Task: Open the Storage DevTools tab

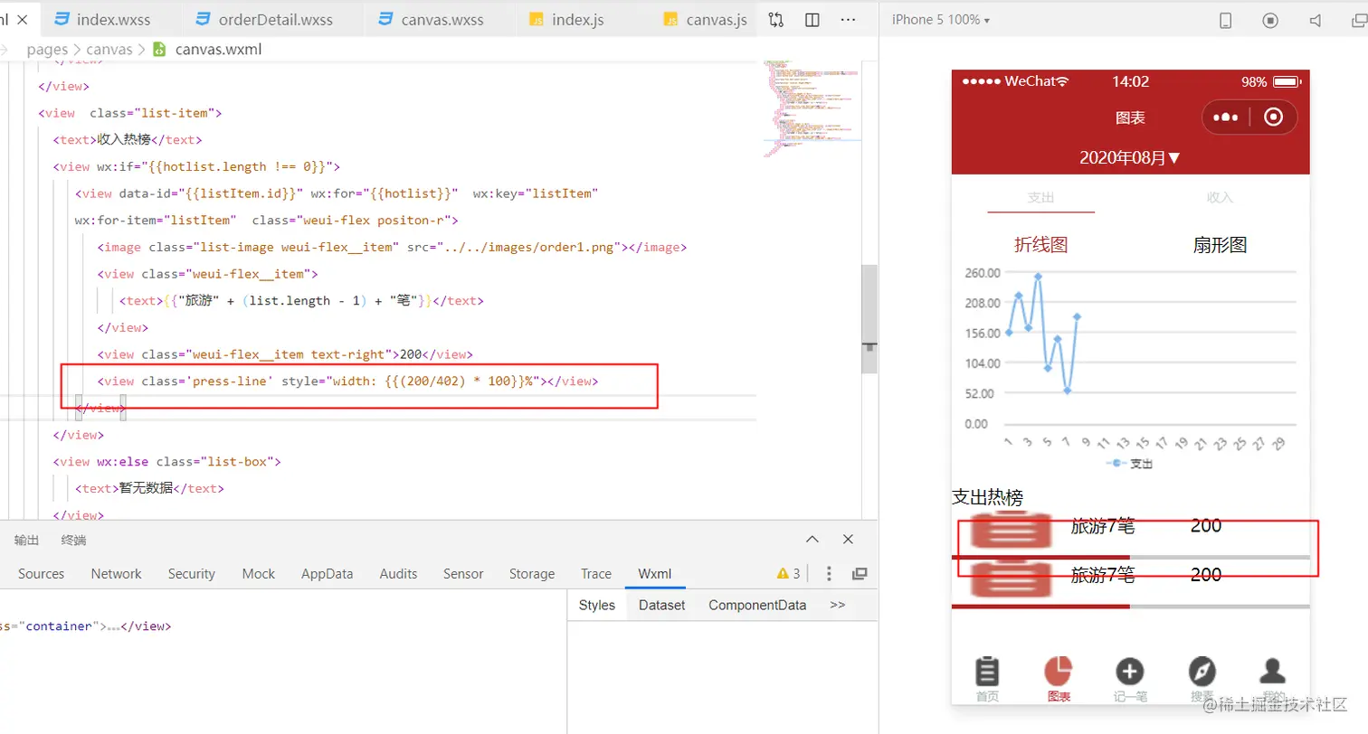Action: point(532,574)
